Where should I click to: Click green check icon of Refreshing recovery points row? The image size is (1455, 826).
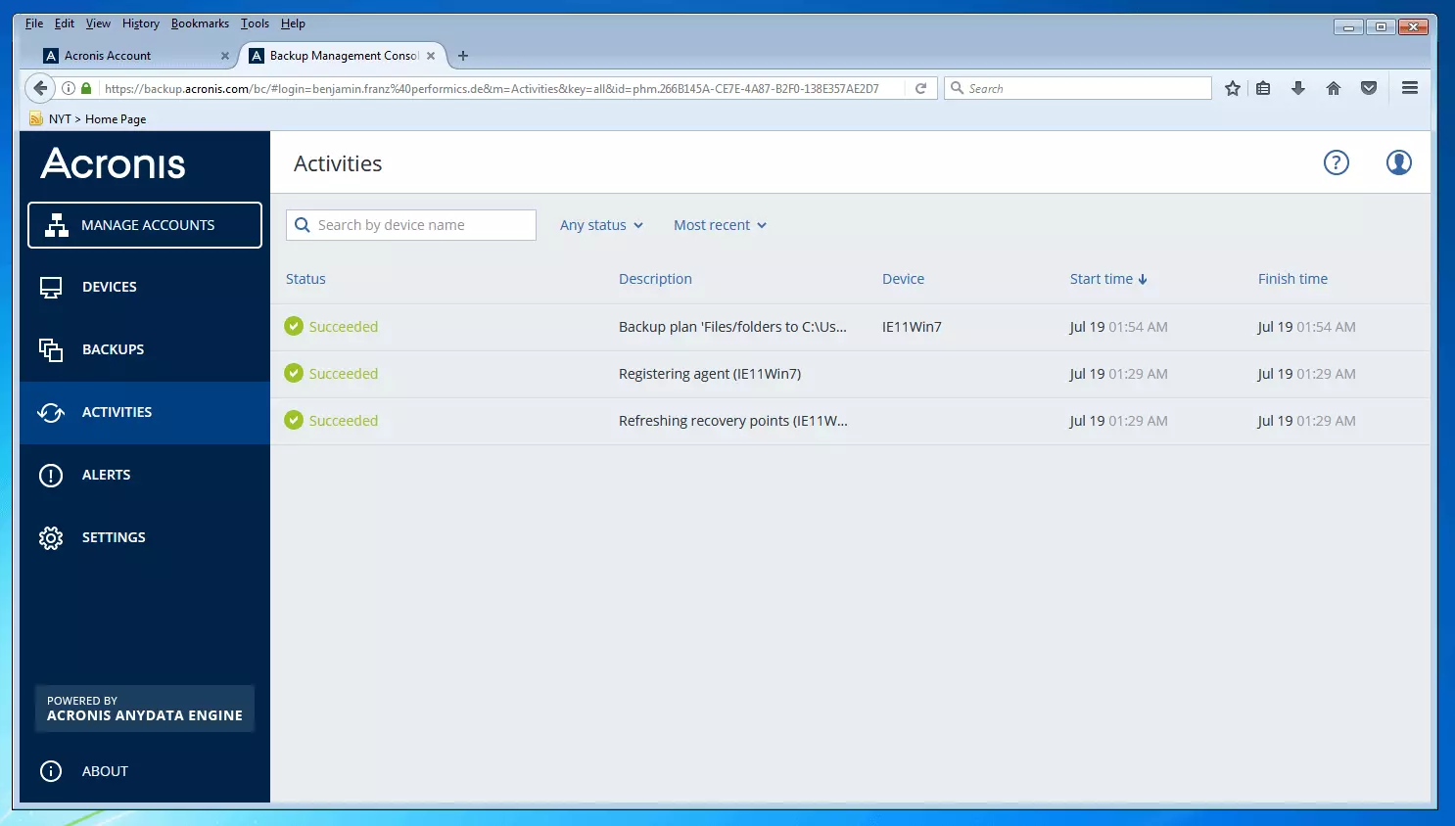(x=294, y=420)
